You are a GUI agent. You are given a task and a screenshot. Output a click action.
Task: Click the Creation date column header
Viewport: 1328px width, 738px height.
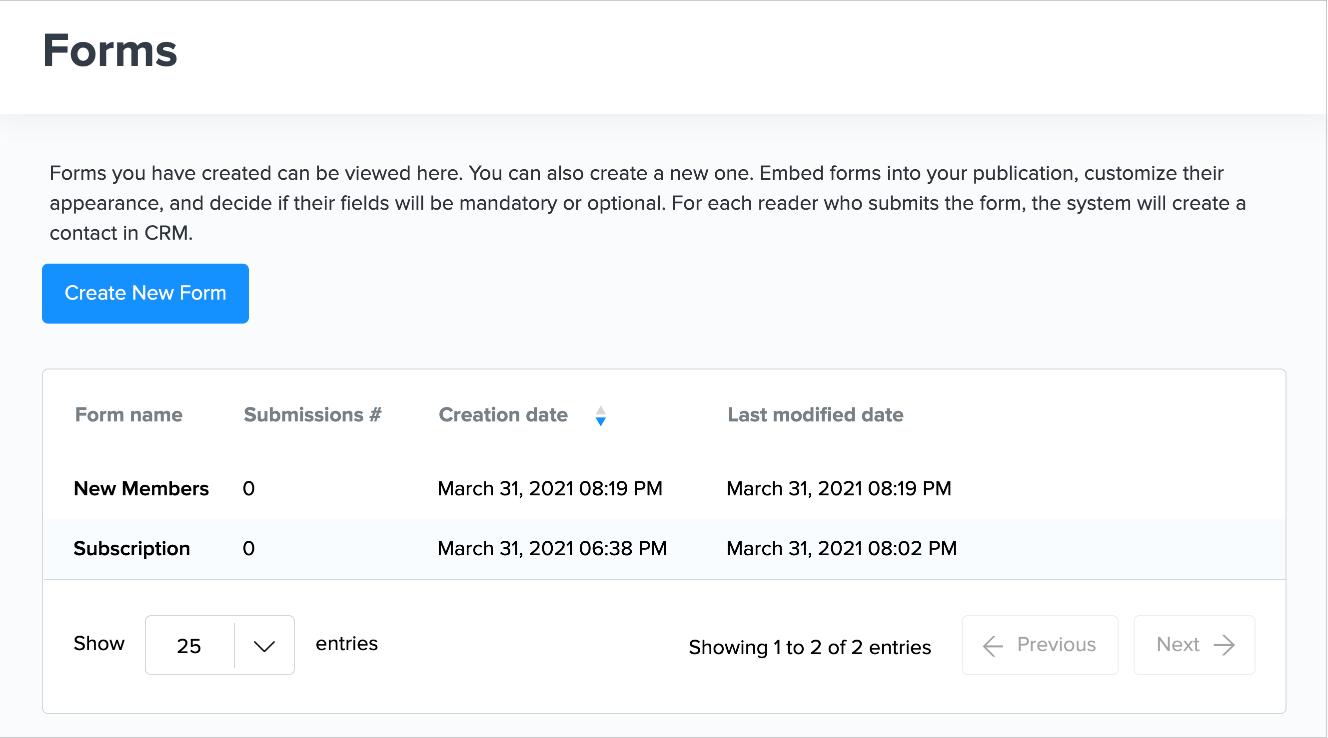(503, 415)
